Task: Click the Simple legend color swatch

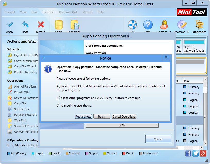Action: tap(50, 153)
